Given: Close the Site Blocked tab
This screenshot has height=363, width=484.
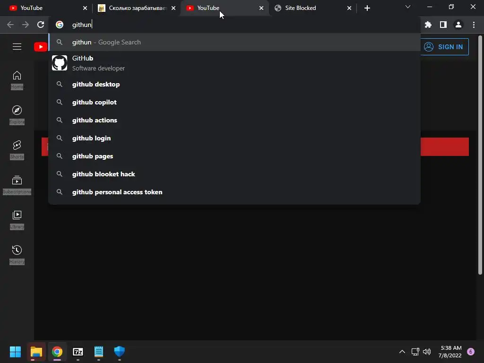Looking at the screenshot, I should coord(349,8).
